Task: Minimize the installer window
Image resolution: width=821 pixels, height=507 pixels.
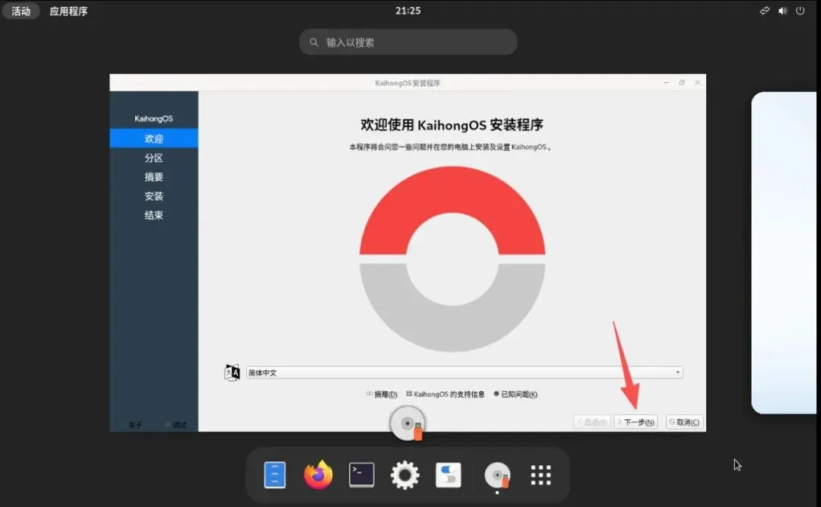Action: (666, 82)
